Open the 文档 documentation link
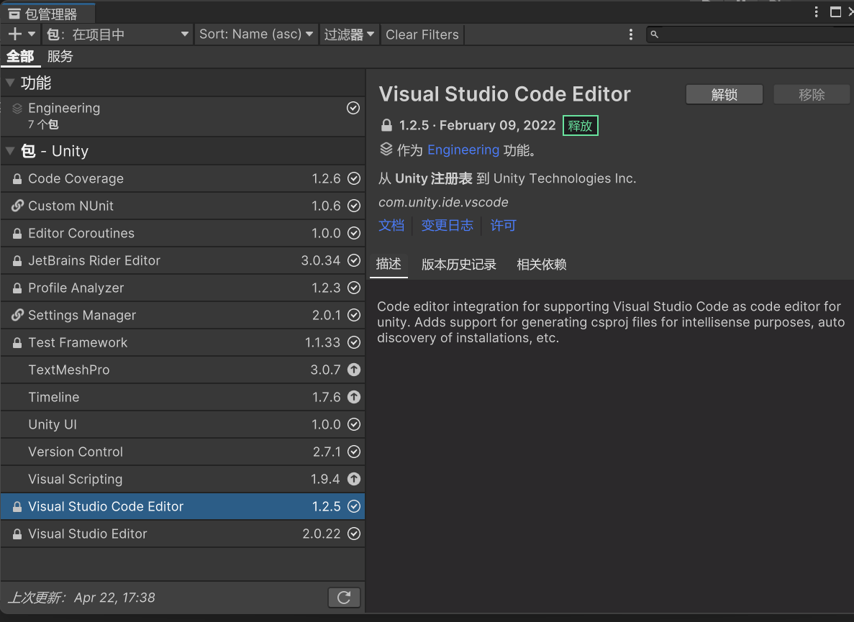This screenshot has height=622, width=854. click(x=391, y=225)
